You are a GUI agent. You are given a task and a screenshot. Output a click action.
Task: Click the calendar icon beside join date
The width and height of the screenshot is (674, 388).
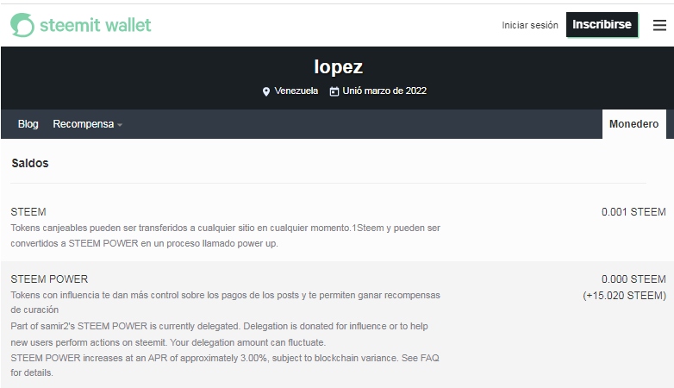click(x=334, y=91)
